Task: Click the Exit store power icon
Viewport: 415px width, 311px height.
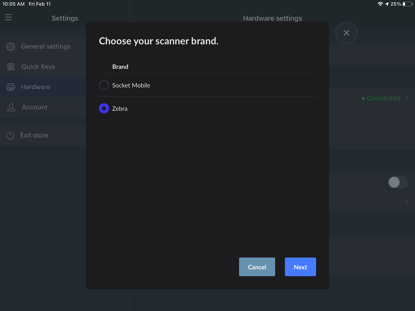Action: pos(10,135)
